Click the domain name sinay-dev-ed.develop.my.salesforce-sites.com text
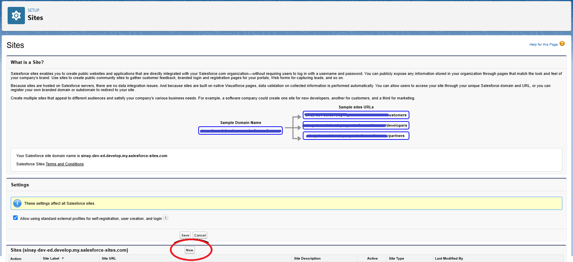 click(124, 156)
